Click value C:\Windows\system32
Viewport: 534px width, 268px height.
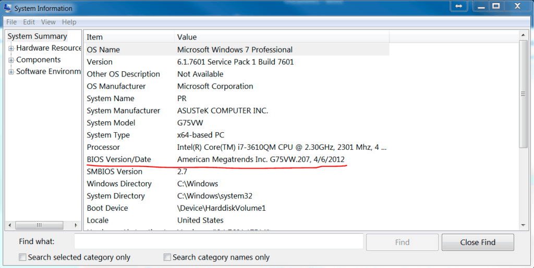pos(214,196)
